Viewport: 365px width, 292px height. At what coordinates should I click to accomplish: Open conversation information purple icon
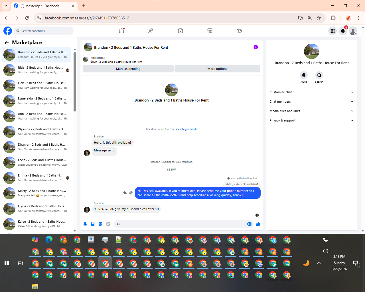point(256,47)
